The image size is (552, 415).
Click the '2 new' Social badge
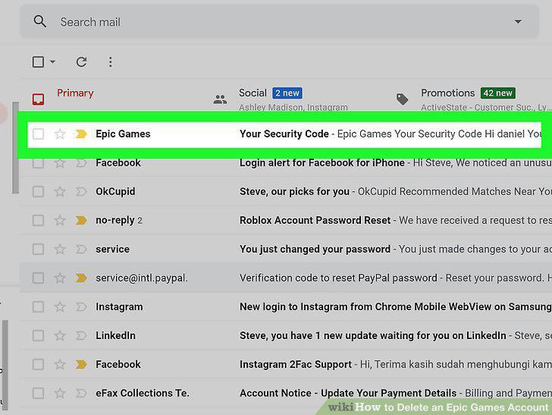pyautogui.click(x=287, y=93)
